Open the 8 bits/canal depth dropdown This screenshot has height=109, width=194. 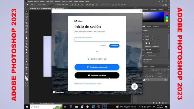pyautogui.click(x=152, y=52)
